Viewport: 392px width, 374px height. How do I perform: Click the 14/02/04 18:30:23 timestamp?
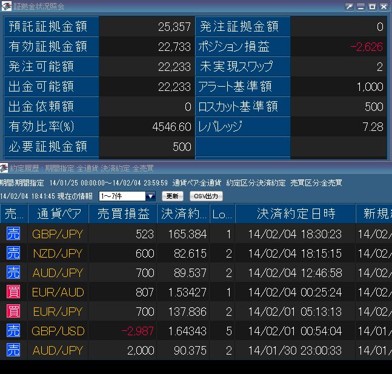pos(294,234)
